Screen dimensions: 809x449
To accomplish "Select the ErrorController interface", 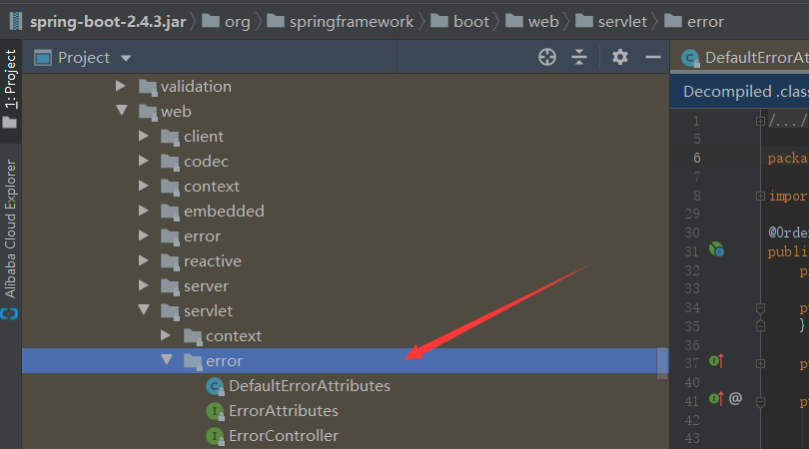I will coord(284,436).
